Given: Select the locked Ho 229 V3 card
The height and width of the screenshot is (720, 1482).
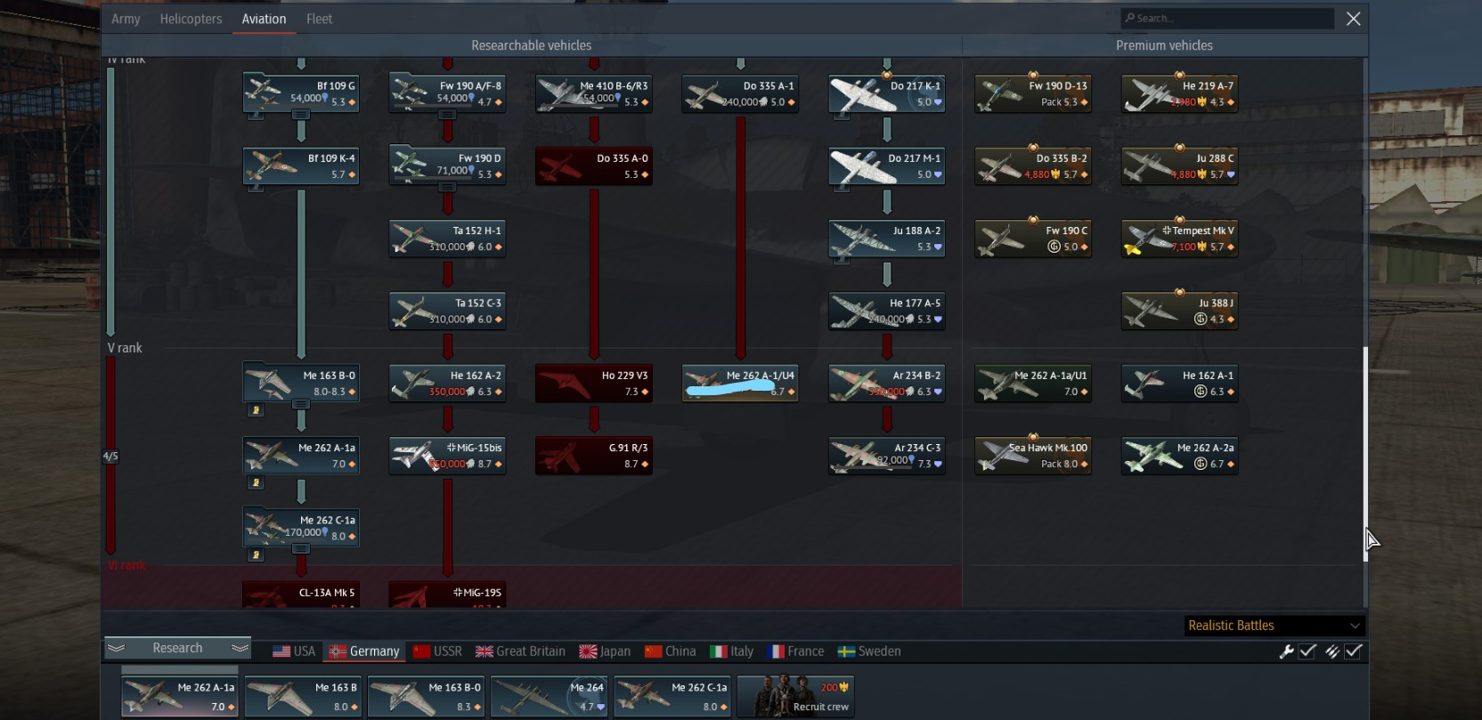Looking at the screenshot, I should [593, 383].
